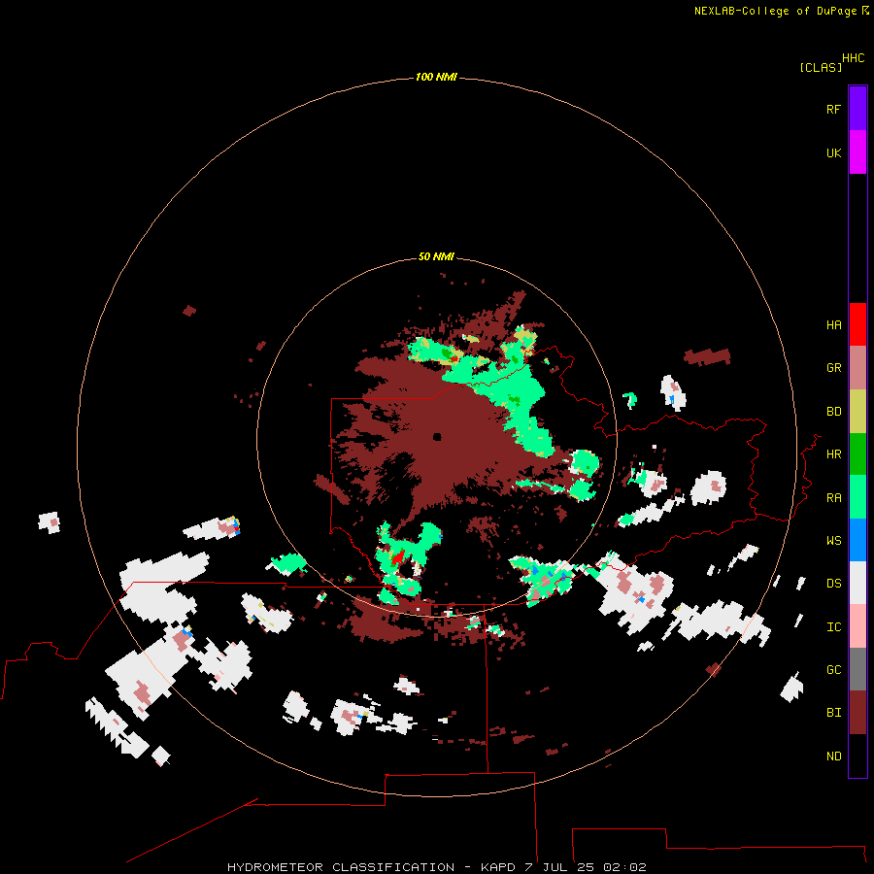Click the gray GC ground clutter swatch
The height and width of the screenshot is (874, 874).
click(857, 669)
